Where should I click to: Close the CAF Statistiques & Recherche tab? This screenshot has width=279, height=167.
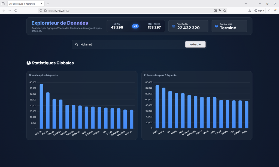(42, 4)
